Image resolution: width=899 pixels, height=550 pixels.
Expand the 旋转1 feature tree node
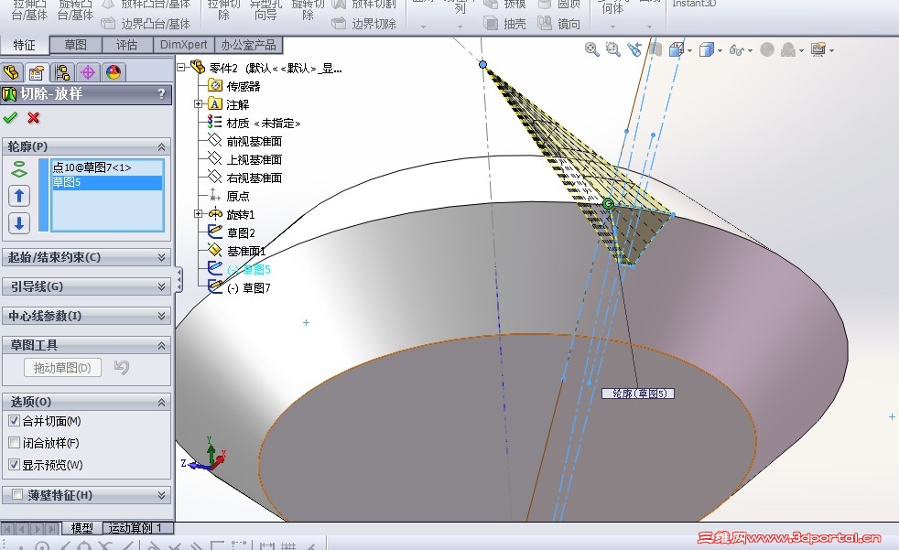pyautogui.click(x=199, y=214)
